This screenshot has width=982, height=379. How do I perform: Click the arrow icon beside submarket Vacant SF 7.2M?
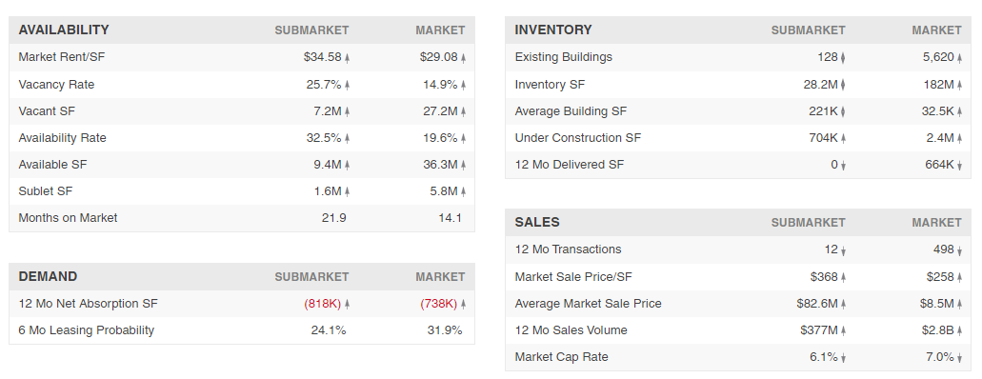pos(347,111)
